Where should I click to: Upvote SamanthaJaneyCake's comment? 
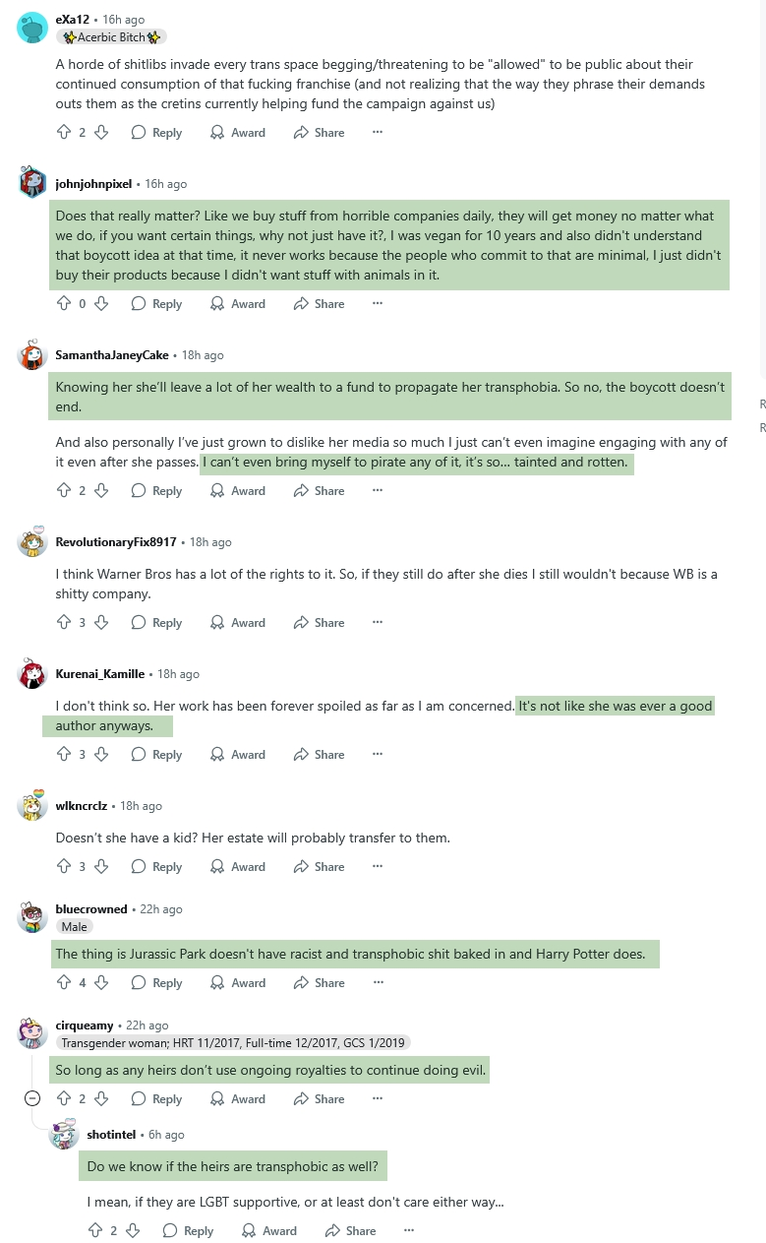tap(65, 490)
